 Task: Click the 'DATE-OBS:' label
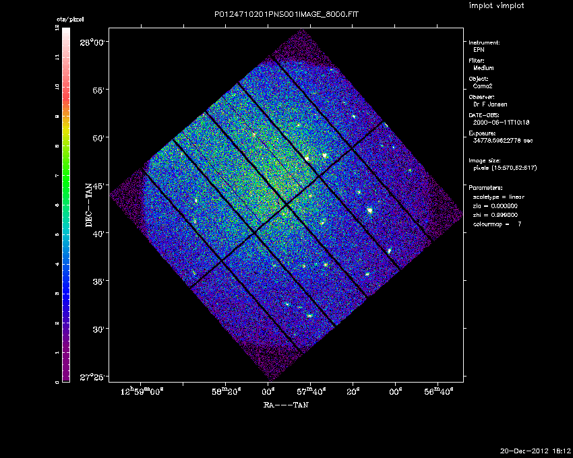tap(484, 115)
